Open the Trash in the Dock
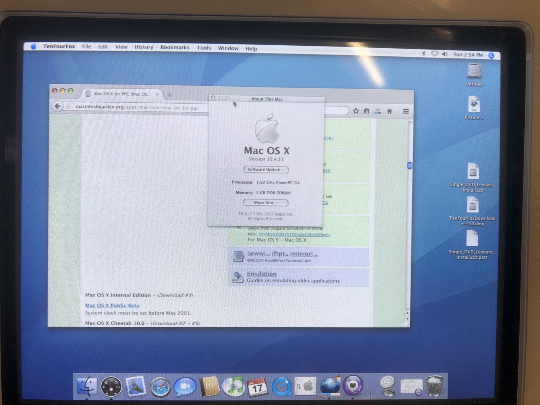 coord(435,386)
